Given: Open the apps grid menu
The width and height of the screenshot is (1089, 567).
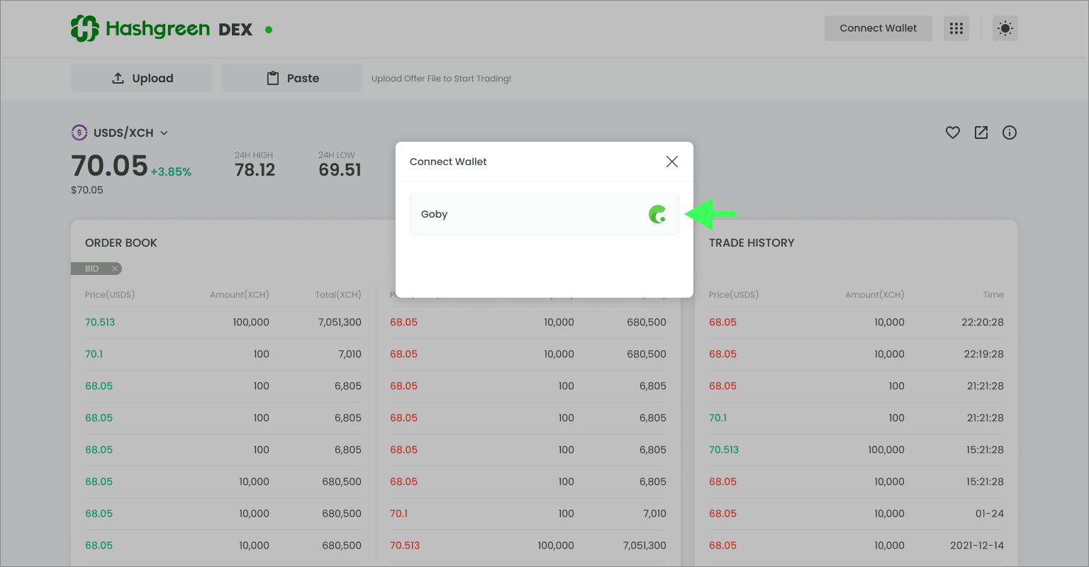Looking at the screenshot, I should tap(956, 28).
